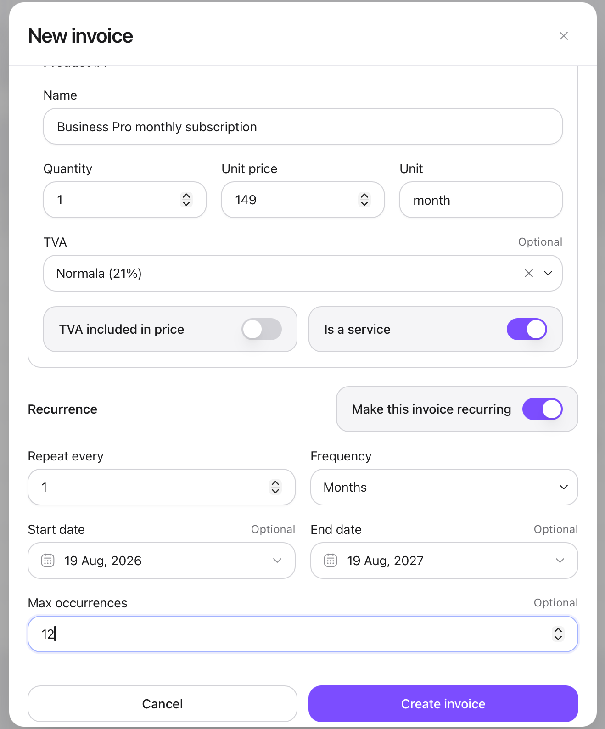Cancel the new invoice

click(x=162, y=704)
